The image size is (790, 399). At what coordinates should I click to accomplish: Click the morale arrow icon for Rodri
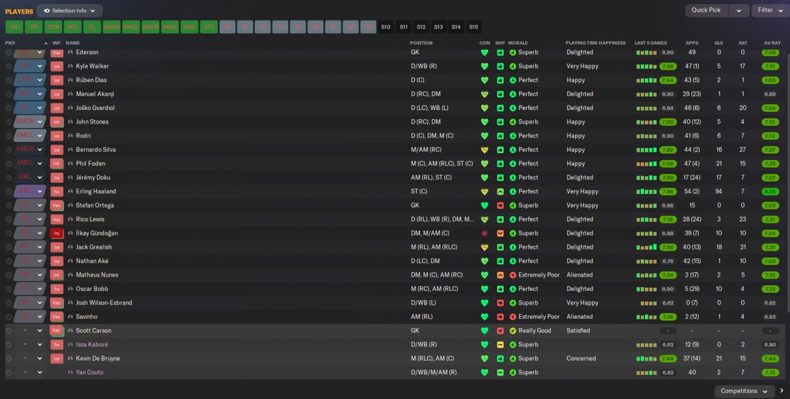513,136
